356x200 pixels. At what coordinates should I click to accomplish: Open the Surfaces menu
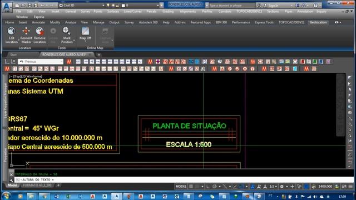(x=113, y=11)
